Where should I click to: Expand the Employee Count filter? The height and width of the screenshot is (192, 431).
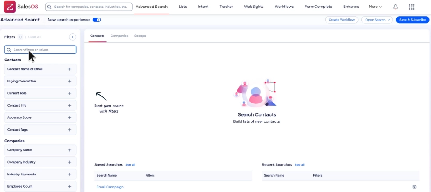[x=40, y=186]
